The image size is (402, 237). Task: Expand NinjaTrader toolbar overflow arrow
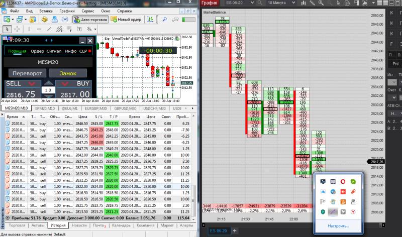373,3
